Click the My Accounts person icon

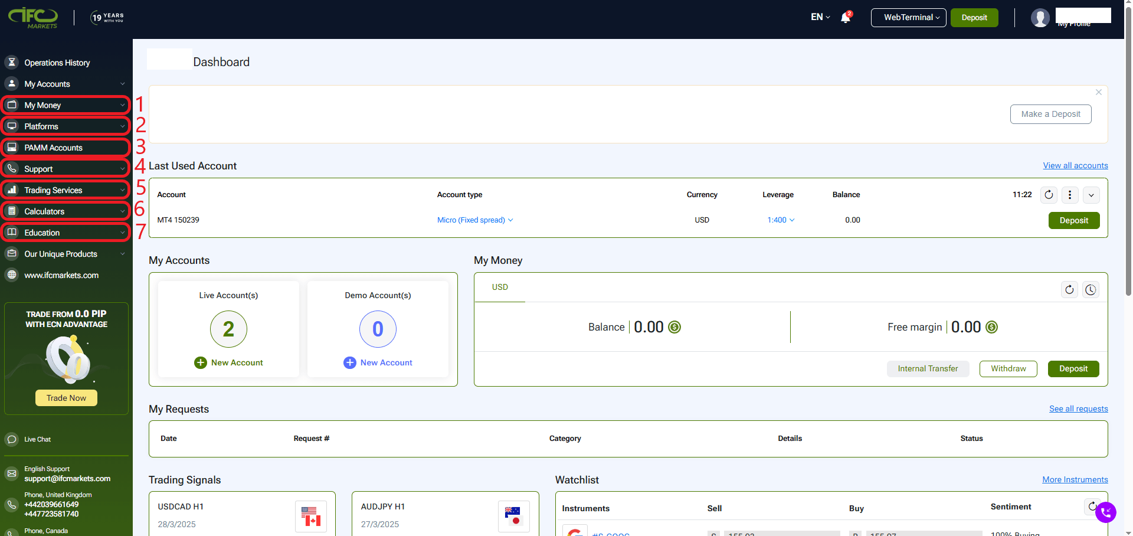pos(12,83)
